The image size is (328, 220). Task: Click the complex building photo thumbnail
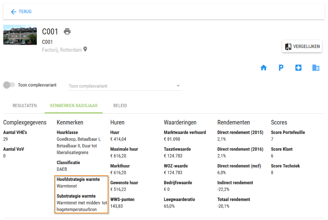click(20, 35)
